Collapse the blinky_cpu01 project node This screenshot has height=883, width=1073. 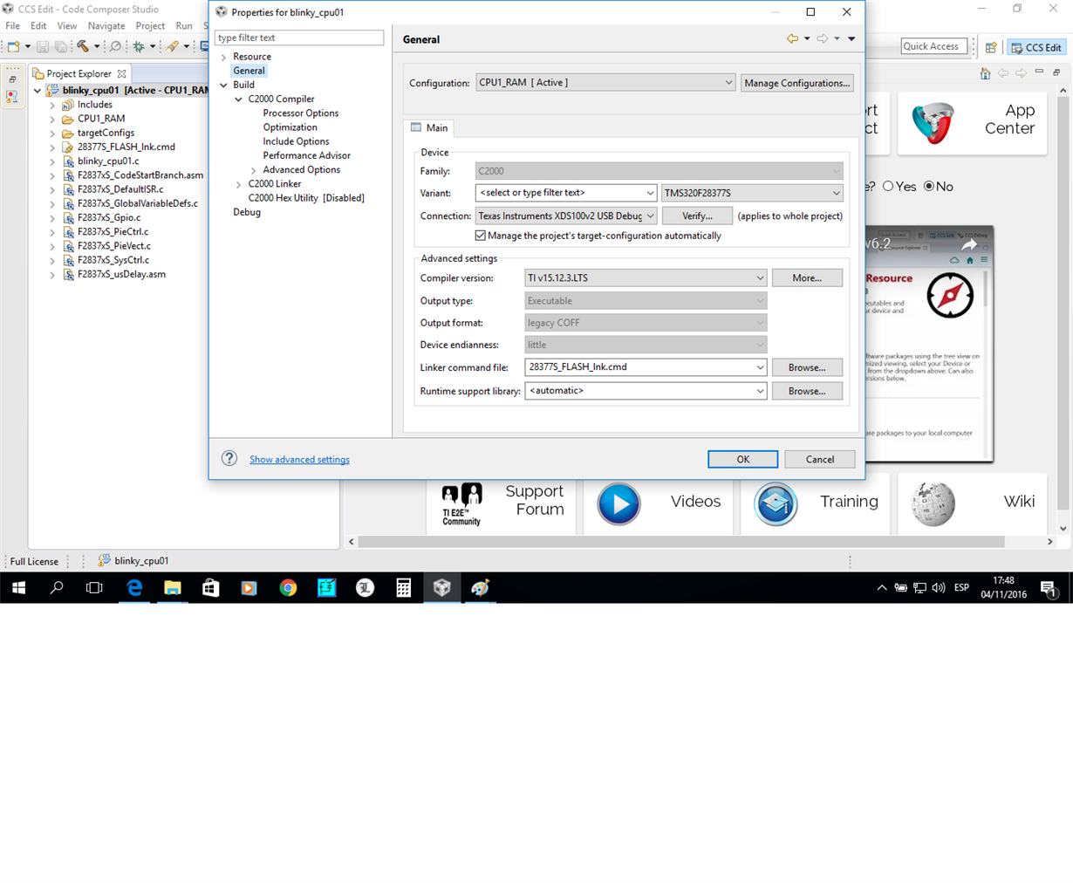click(x=38, y=91)
